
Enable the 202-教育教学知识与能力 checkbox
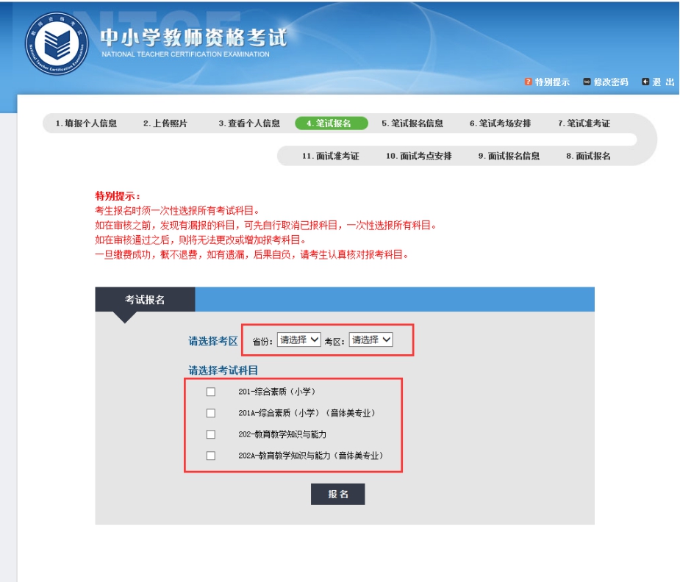(211, 434)
